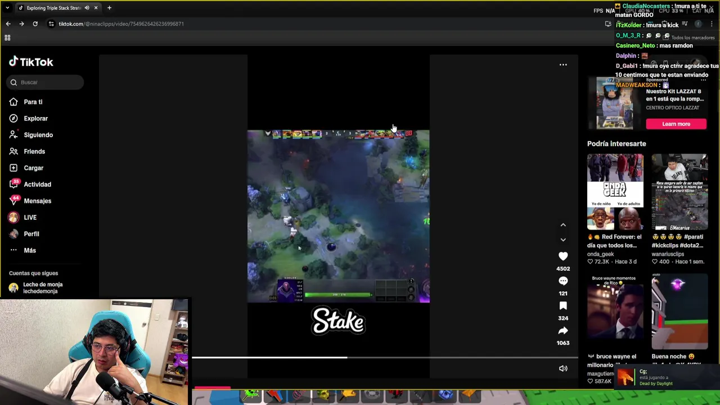Mute the tab via speaker icon
The image size is (720, 405).
tap(87, 8)
